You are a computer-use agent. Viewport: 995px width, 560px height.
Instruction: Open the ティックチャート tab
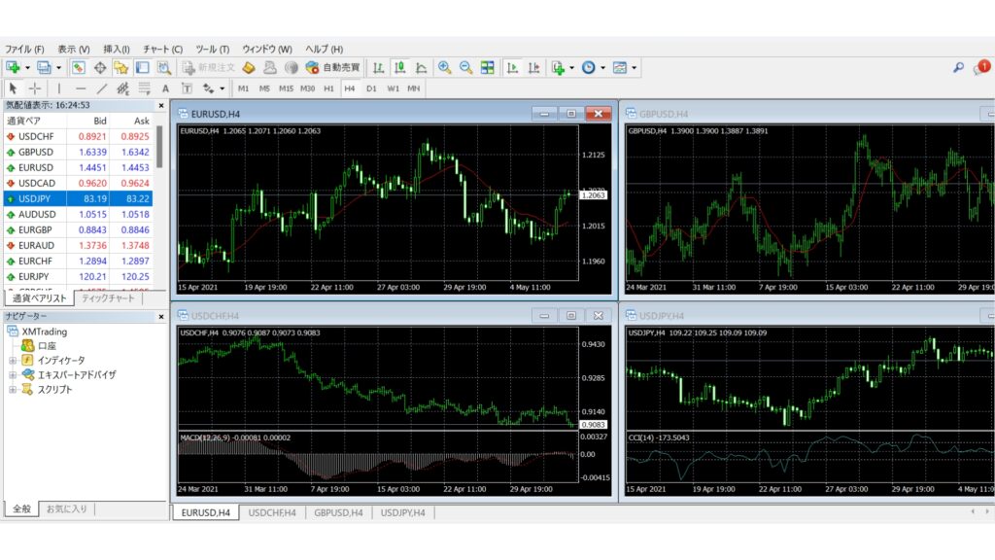[x=107, y=298]
